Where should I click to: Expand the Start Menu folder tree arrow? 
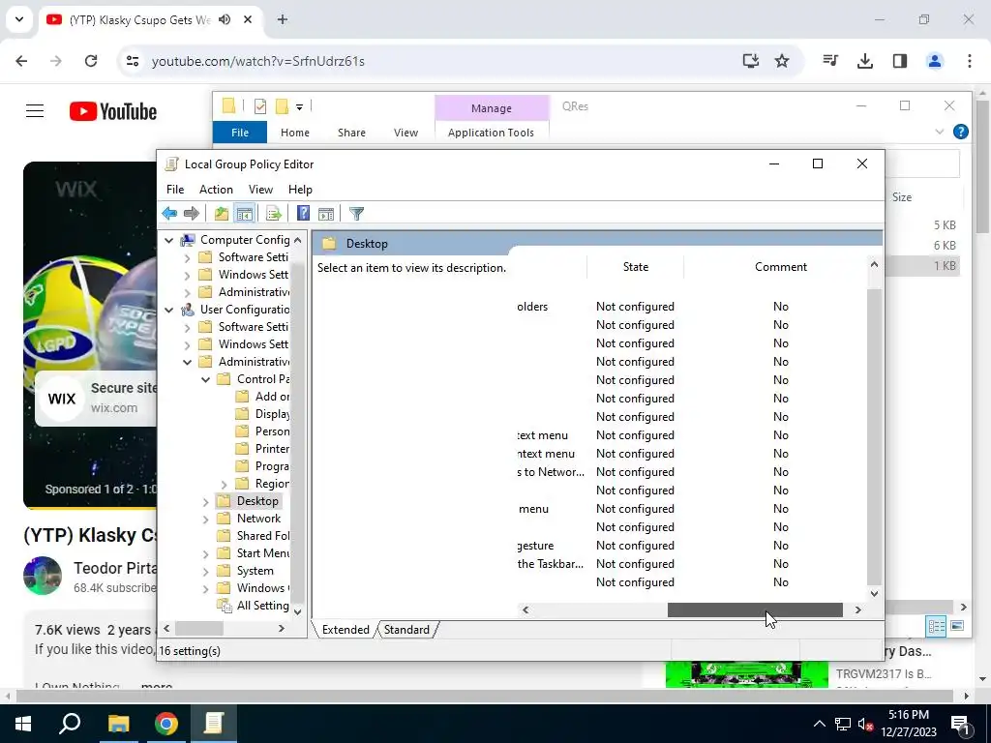coord(205,553)
